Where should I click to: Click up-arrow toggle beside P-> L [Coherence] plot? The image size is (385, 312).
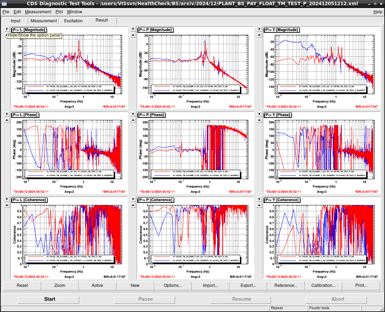click(7, 205)
